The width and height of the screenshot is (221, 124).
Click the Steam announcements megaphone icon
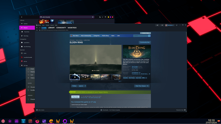157,25
